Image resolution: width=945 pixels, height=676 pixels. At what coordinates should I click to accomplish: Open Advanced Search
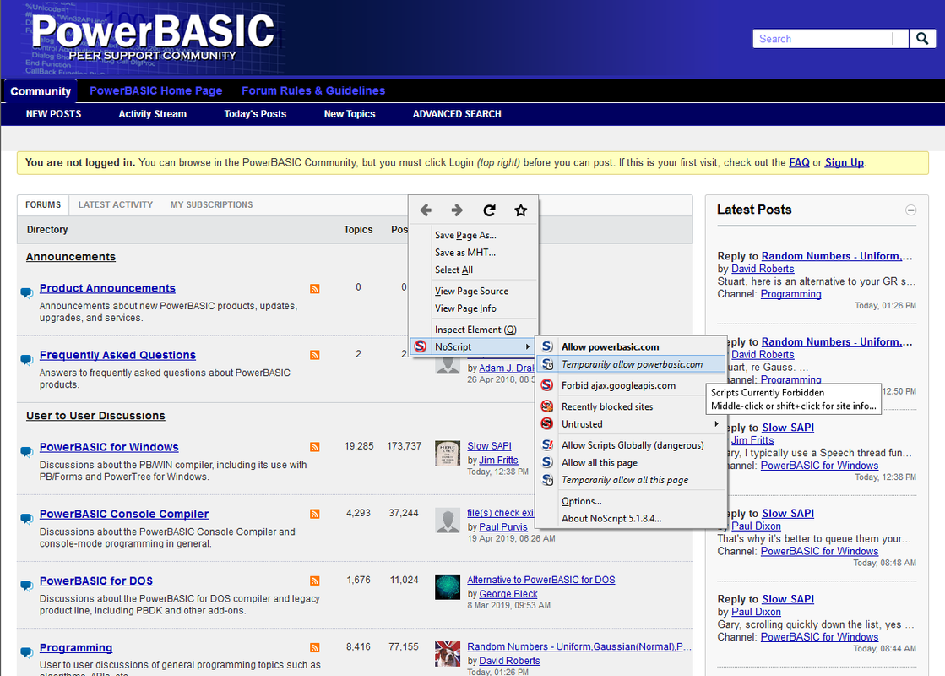(457, 114)
